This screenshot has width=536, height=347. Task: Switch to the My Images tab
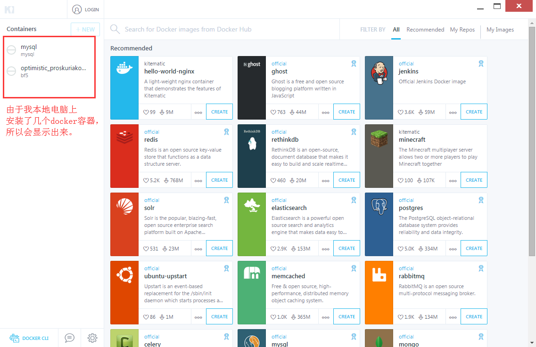point(500,30)
